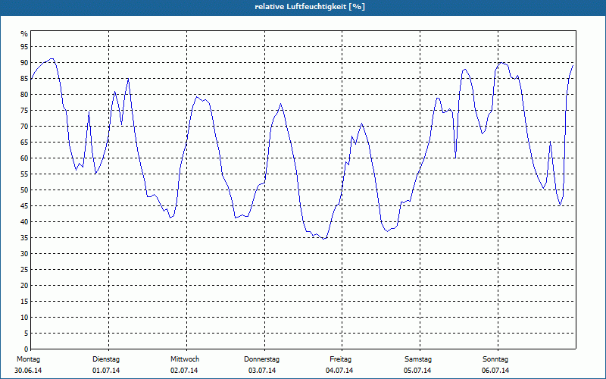Click the y-axis value '20'
606x379 pixels.
(24, 286)
